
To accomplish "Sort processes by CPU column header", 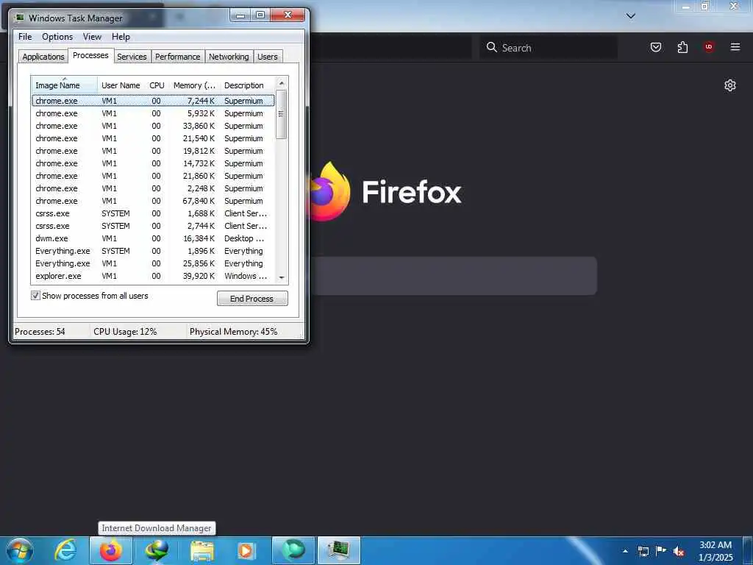I will click(x=157, y=85).
